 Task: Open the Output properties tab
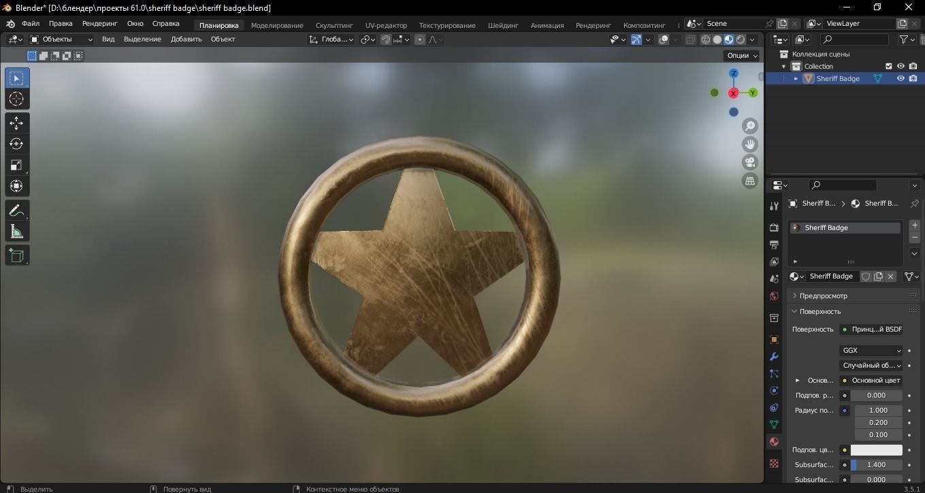pyautogui.click(x=774, y=244)
